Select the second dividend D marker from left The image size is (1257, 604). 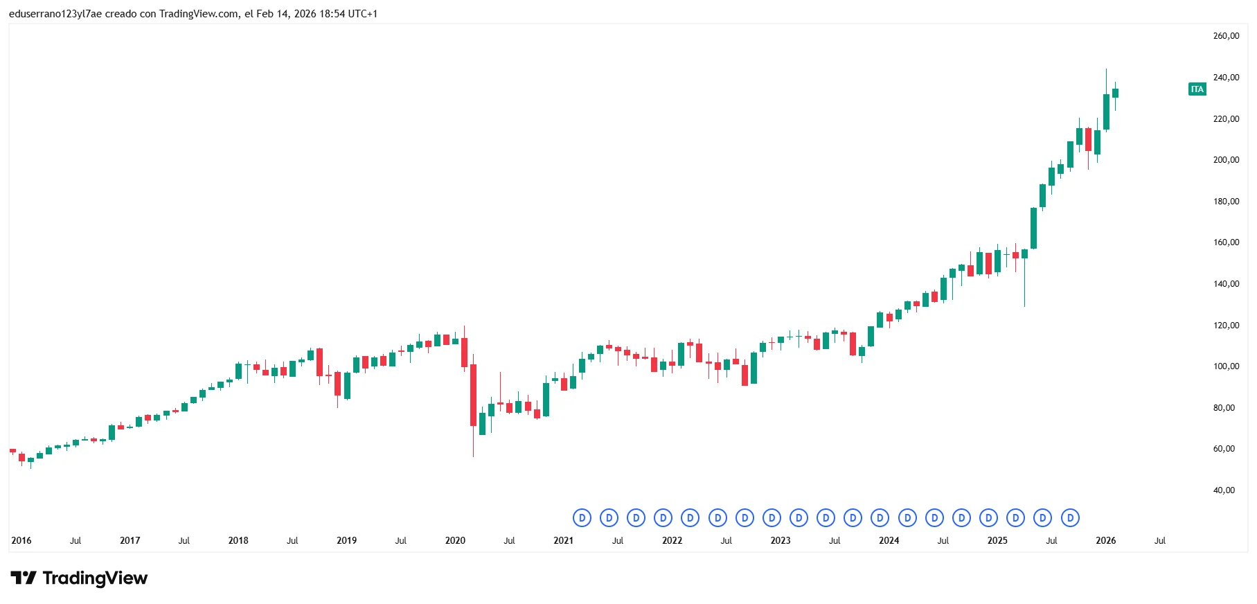pos(609,517)
